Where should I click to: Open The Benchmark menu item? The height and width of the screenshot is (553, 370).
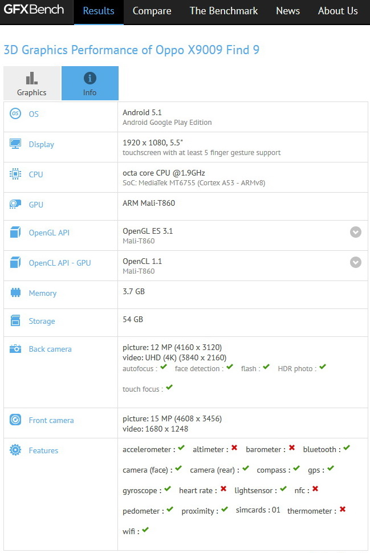(x=223, y=11)
